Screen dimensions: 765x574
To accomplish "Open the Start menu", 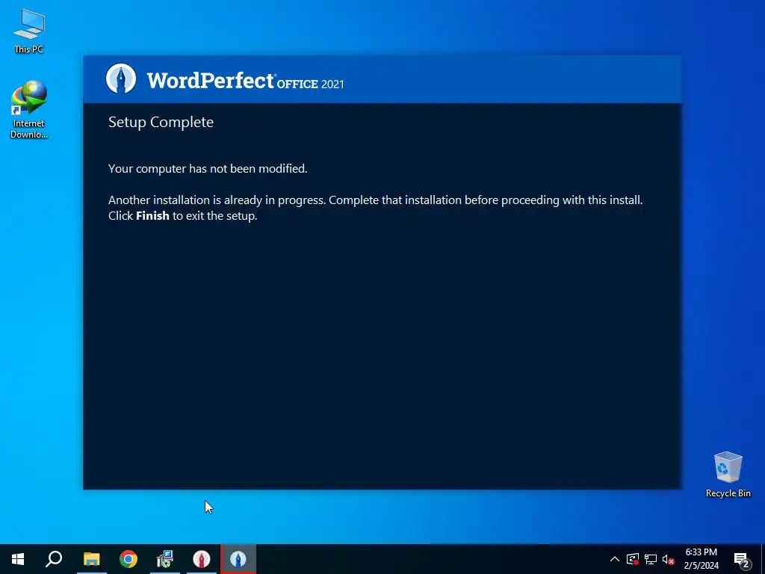I will click(18, 559).
